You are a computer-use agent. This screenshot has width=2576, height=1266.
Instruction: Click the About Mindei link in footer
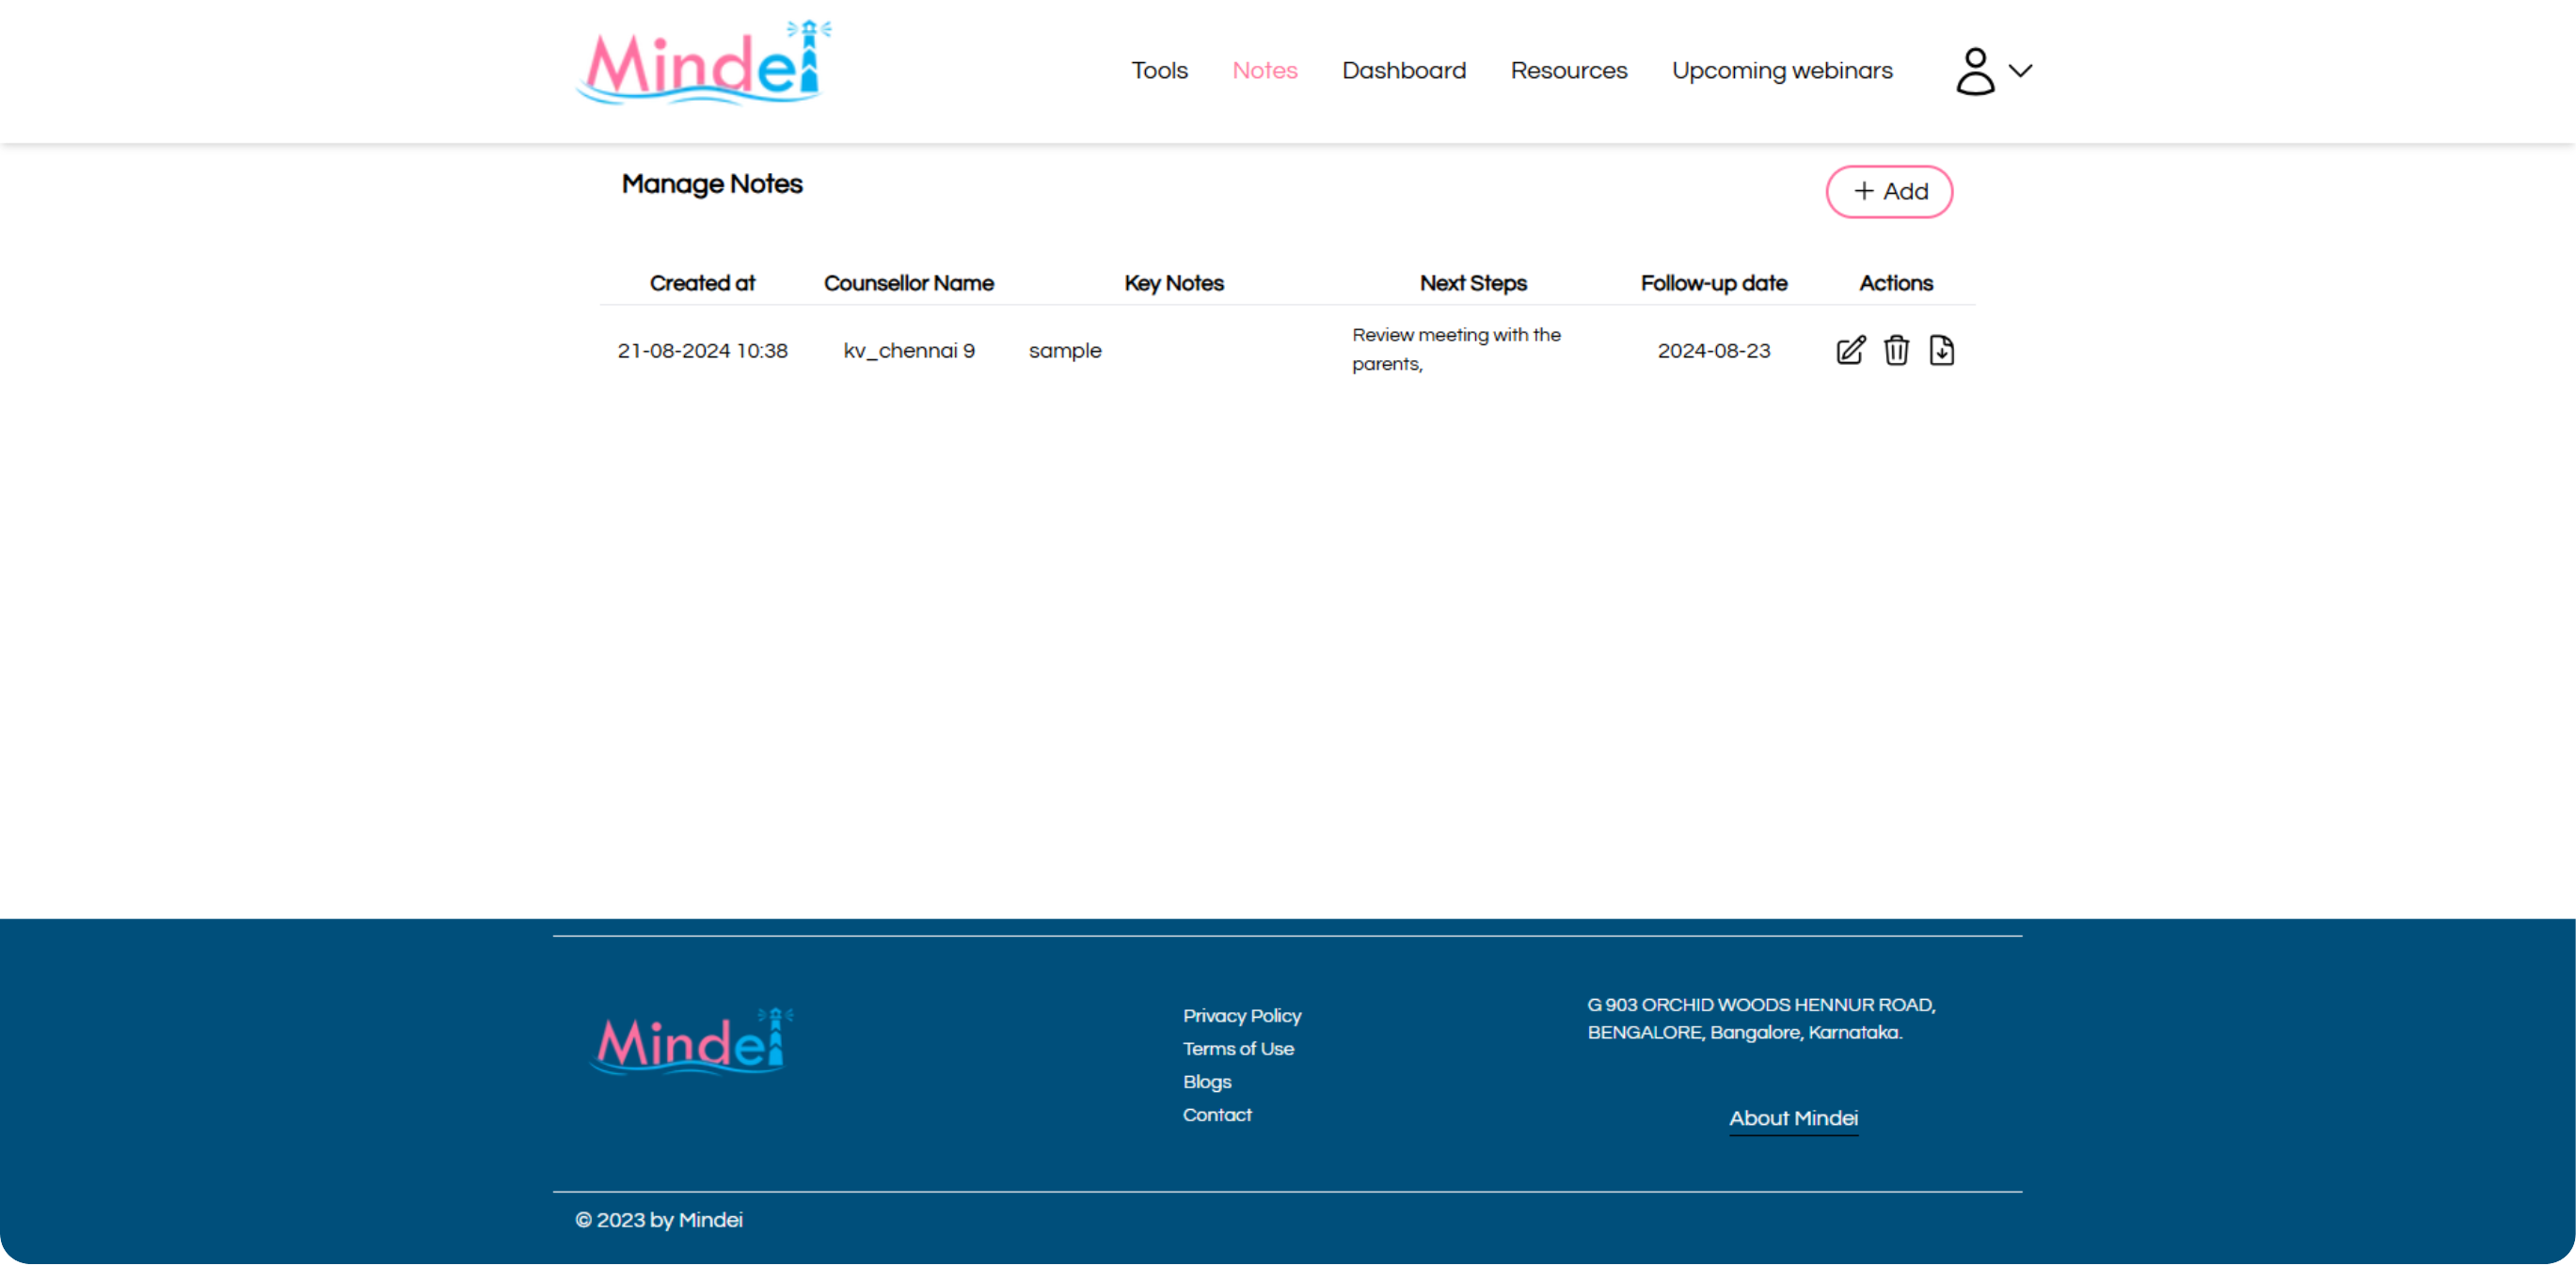coord(1792,1118)
